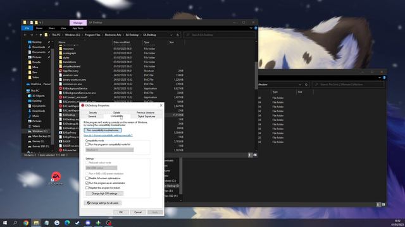
Task: Switch to details view in status bar
Action: click(x=249, y=155)
